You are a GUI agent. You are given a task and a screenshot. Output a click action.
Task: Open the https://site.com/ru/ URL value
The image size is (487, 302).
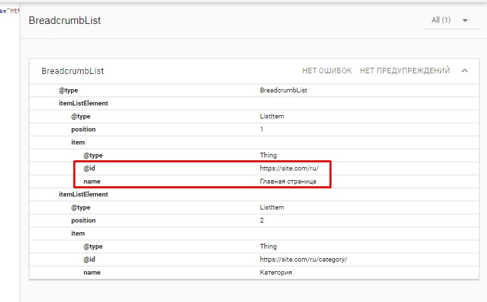point(289,168)
